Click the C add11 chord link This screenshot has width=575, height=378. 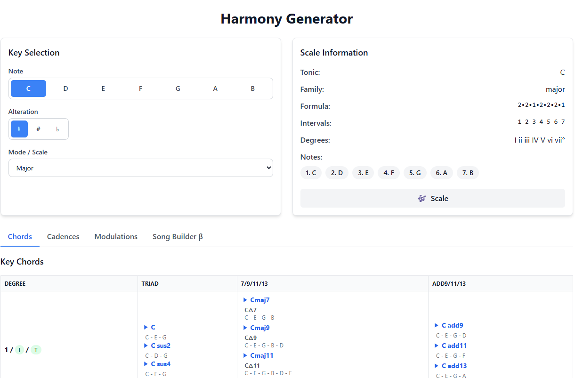[x=454, y=346]
